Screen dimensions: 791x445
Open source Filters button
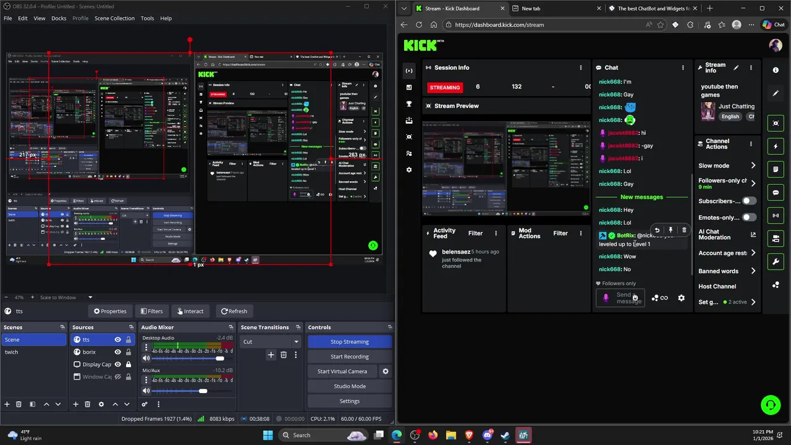(x=151, y=311)
